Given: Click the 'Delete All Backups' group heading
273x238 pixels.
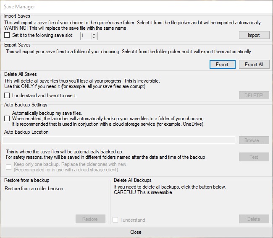Looking at the screenshot, I should click(132, 180).
